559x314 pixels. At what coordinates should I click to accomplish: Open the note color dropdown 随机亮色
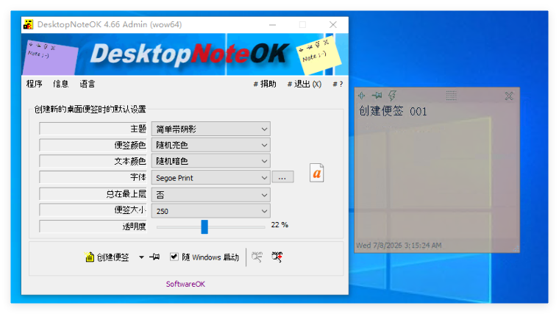pos(210,145)
